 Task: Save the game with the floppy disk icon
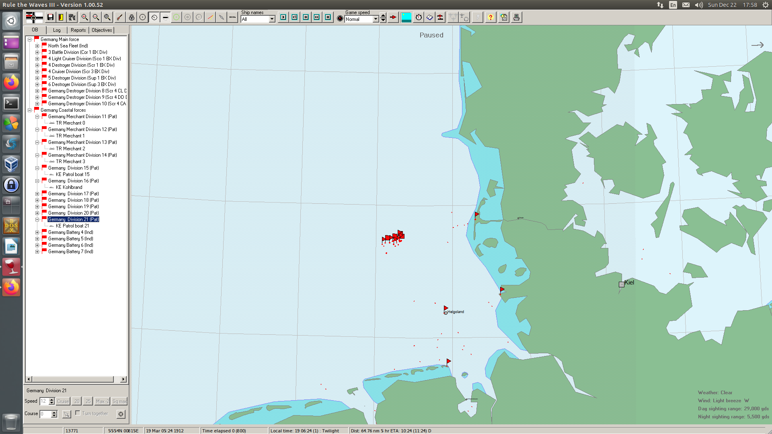click(x=50, y=17)
